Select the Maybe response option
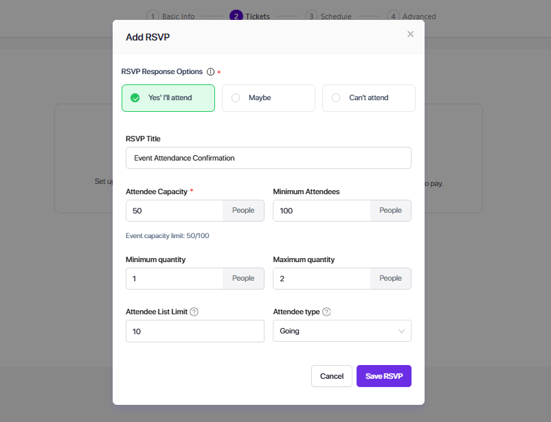This screenshot has height=422, width=551. pyautogui.click(x=268, y=98)
